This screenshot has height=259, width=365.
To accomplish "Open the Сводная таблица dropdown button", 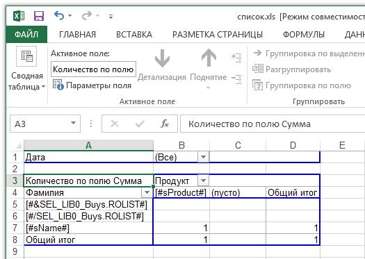I will [x=26, y=69].
